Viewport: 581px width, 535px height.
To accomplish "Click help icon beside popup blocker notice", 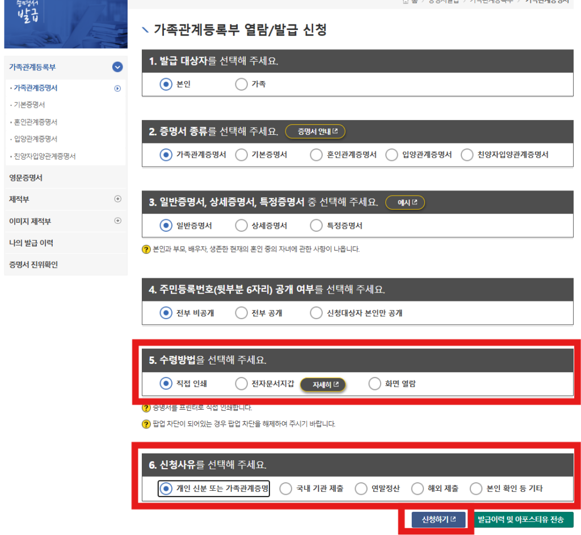I will pyautogui.click(x=146, y=424).
